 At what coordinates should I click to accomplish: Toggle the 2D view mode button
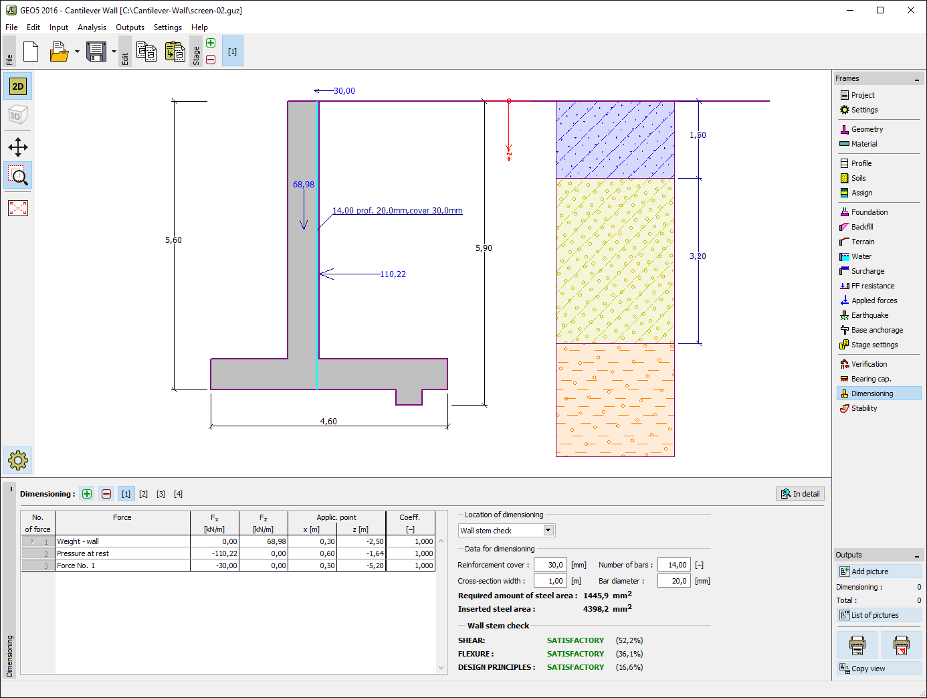click(x=18, y=86)
